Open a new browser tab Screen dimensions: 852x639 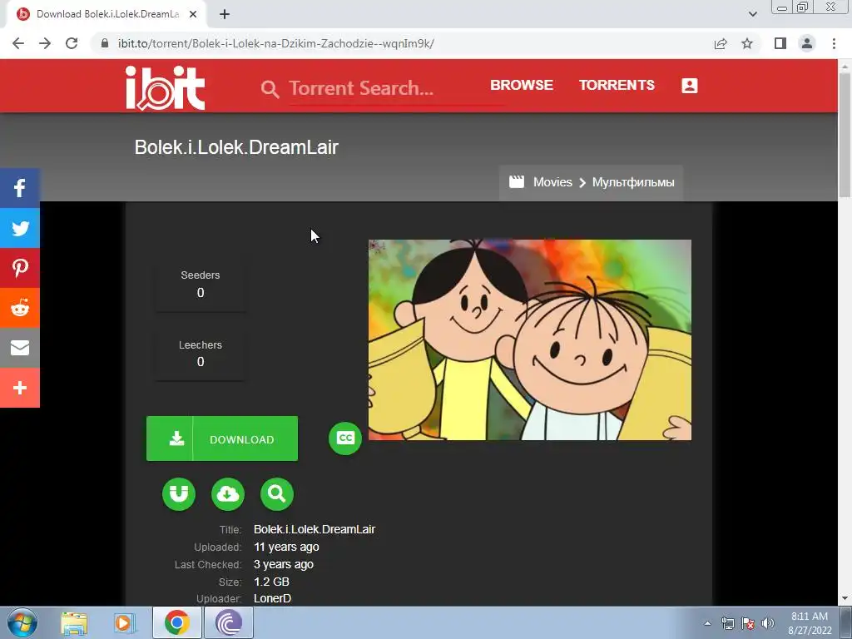pyautogui.click(x=225, y=14)
